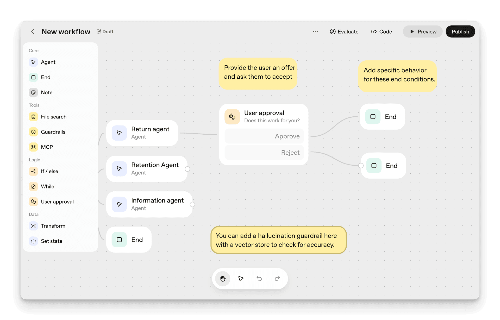Switch to the pointer selection tool
This screenshot has height=320, width=500.
coord(241,278)
